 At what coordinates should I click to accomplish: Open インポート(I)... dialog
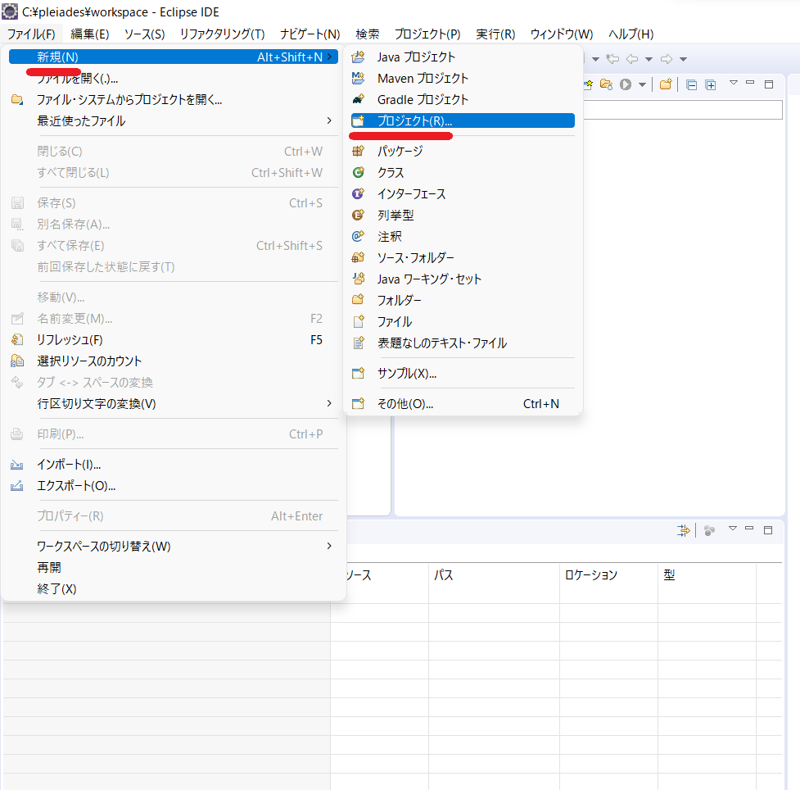[x=174, y=465]
